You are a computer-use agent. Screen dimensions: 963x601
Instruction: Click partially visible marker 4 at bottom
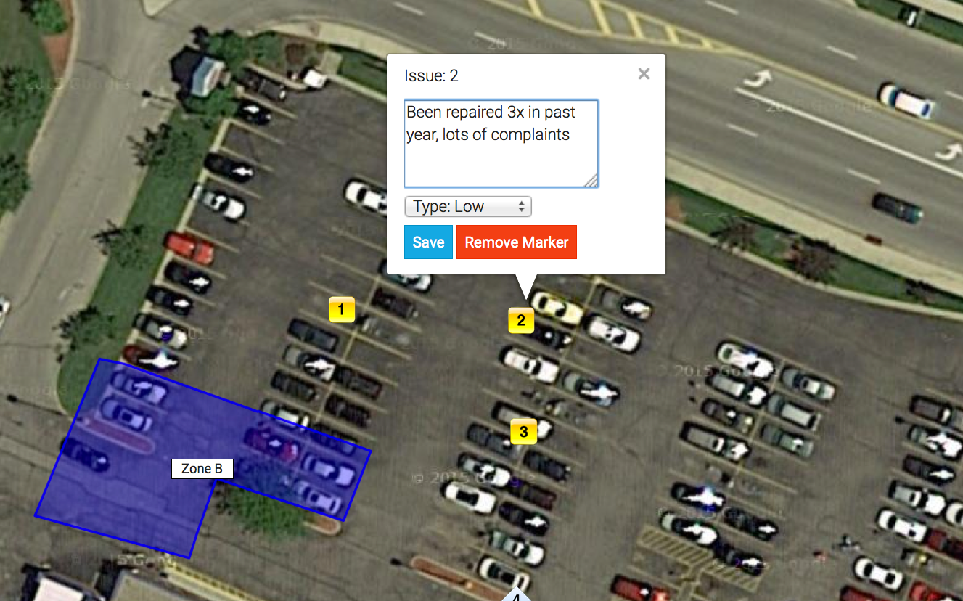516,595
